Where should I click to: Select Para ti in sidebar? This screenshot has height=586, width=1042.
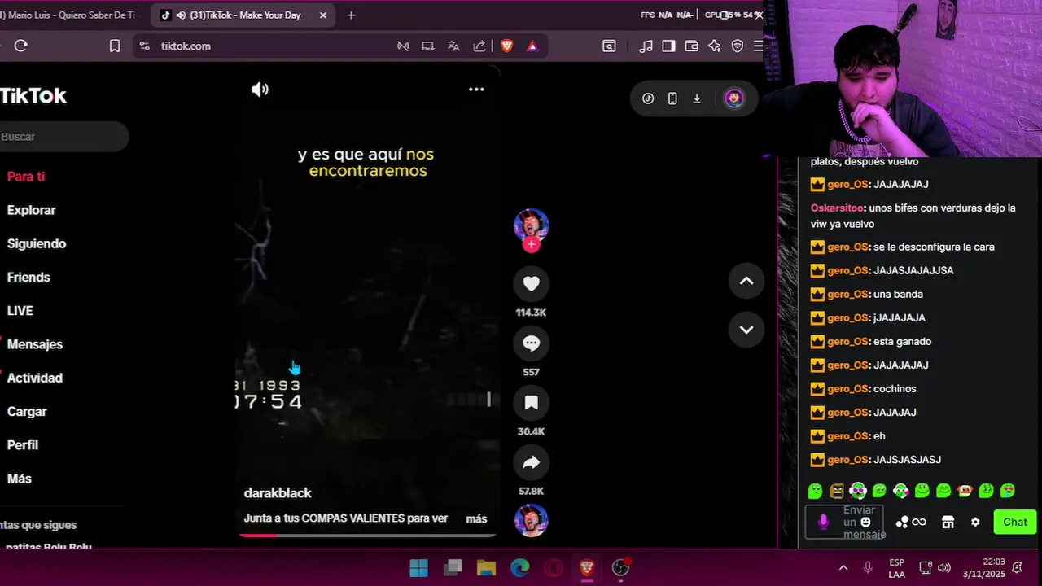pos(26,177)
